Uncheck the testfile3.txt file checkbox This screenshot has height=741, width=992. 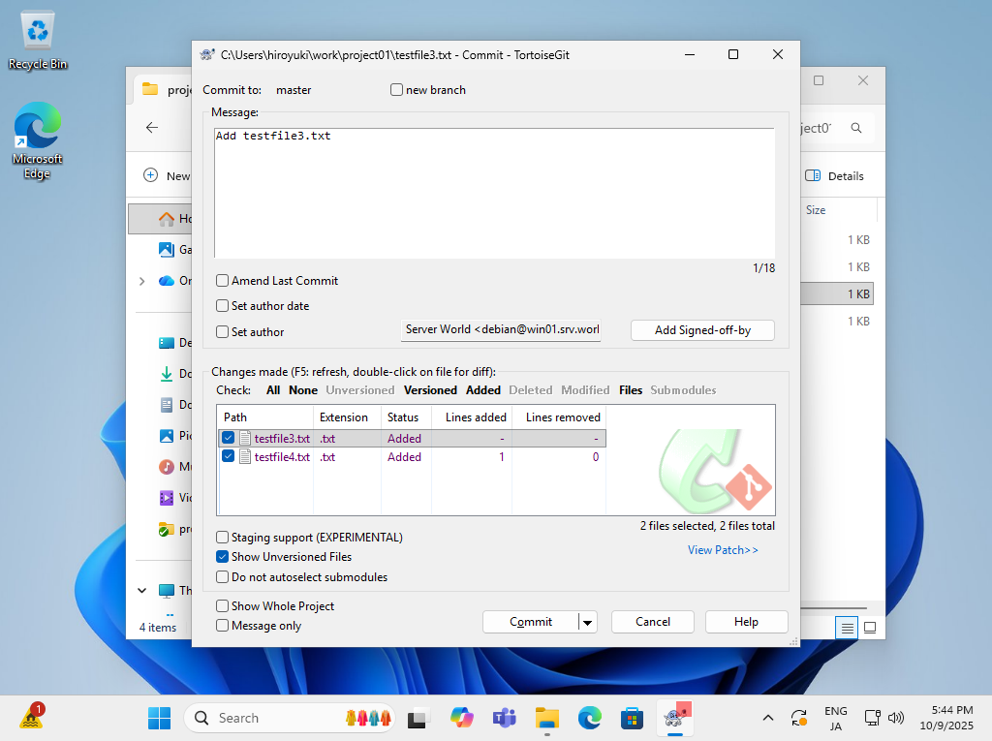[229, 439]
